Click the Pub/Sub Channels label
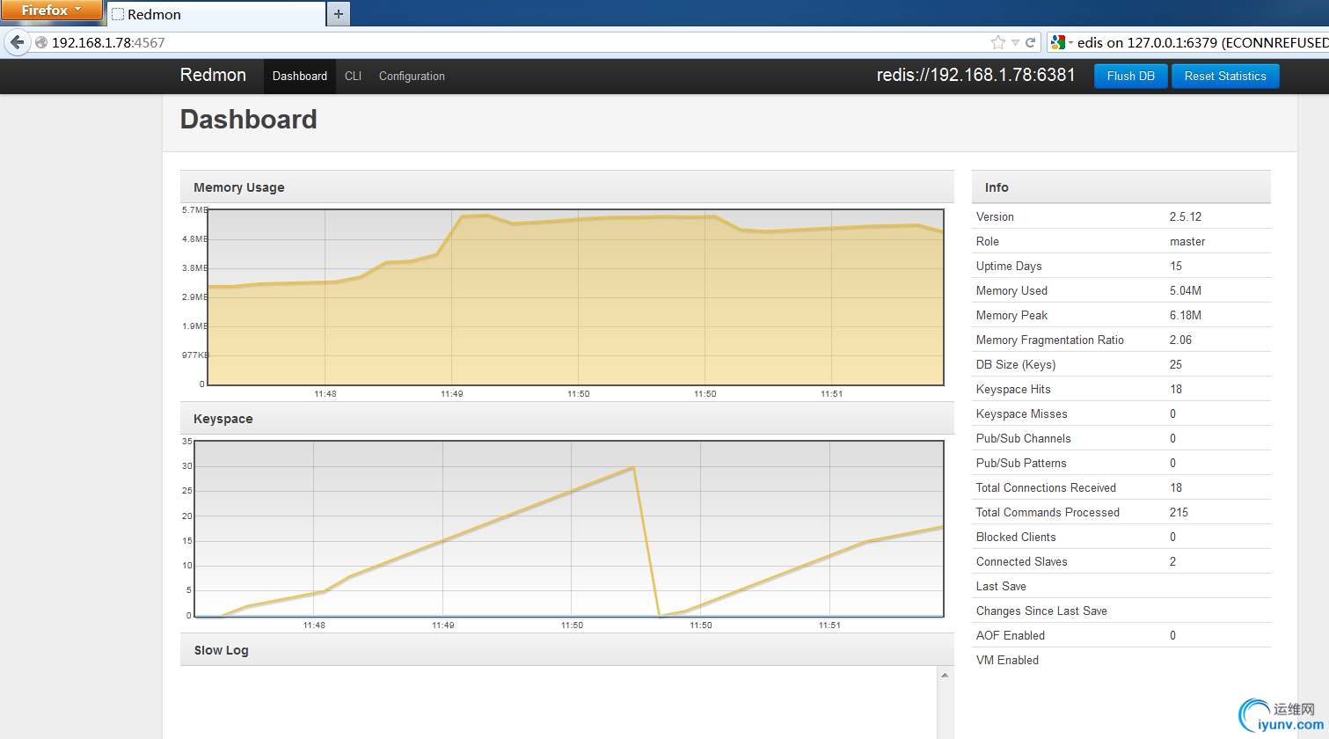 1024,439
